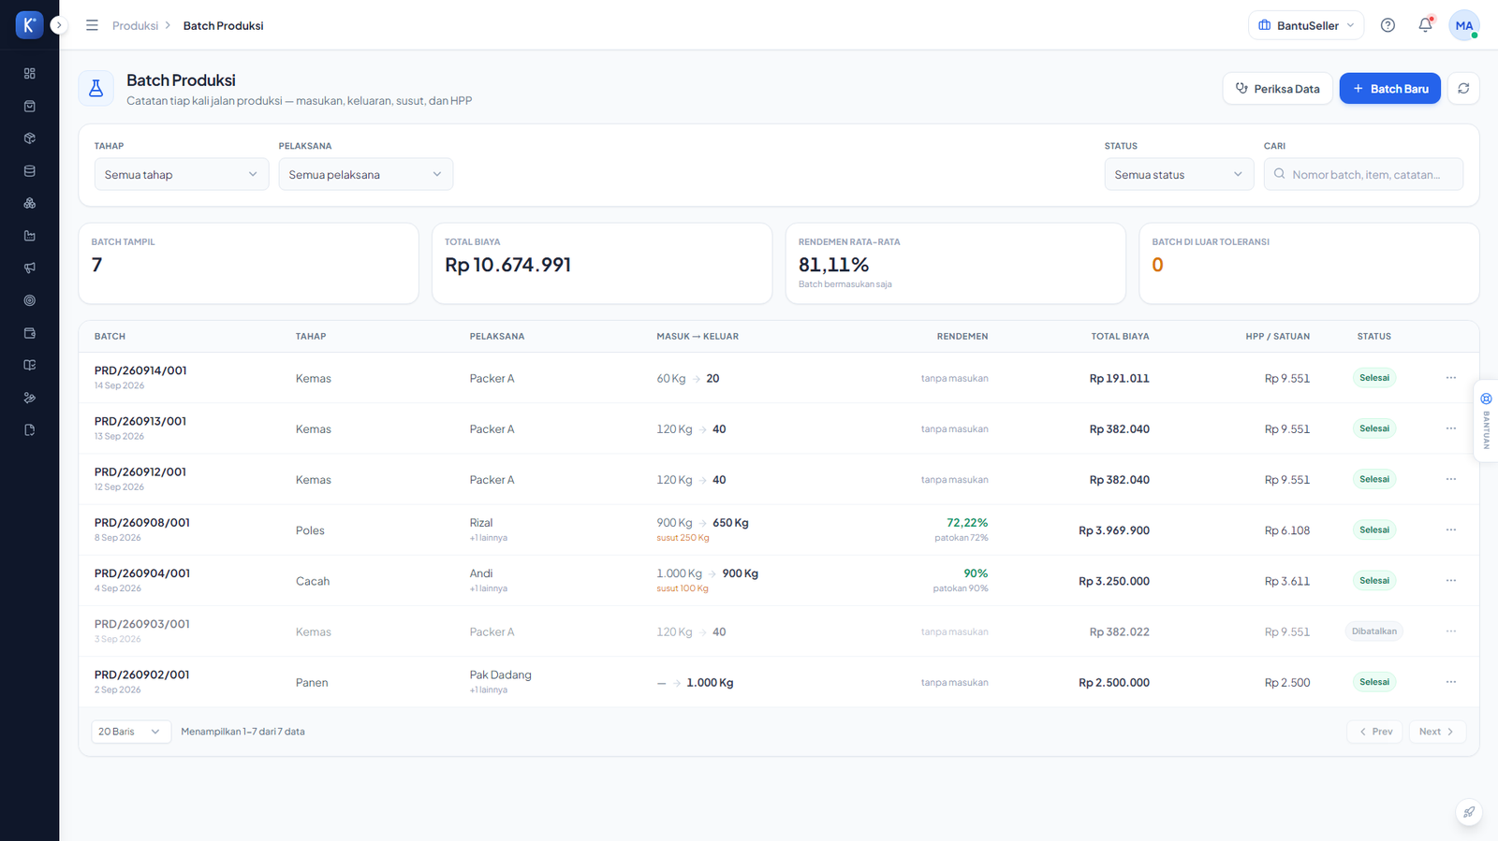Click batch number PRD/260913/001

[140, 421]
